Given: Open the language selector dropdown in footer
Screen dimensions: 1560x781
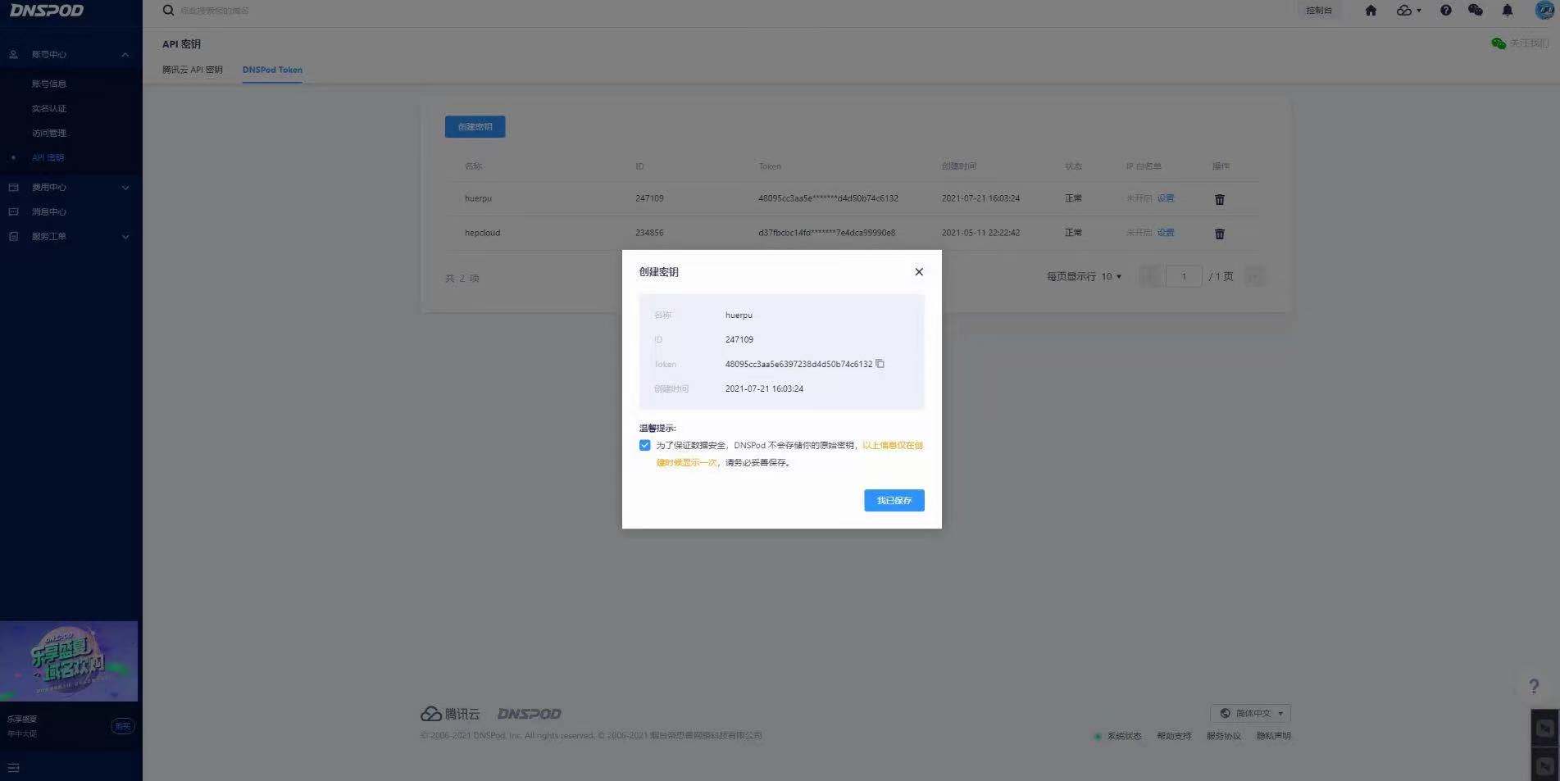Looking at the screenshot, I should coord(1251,713).
